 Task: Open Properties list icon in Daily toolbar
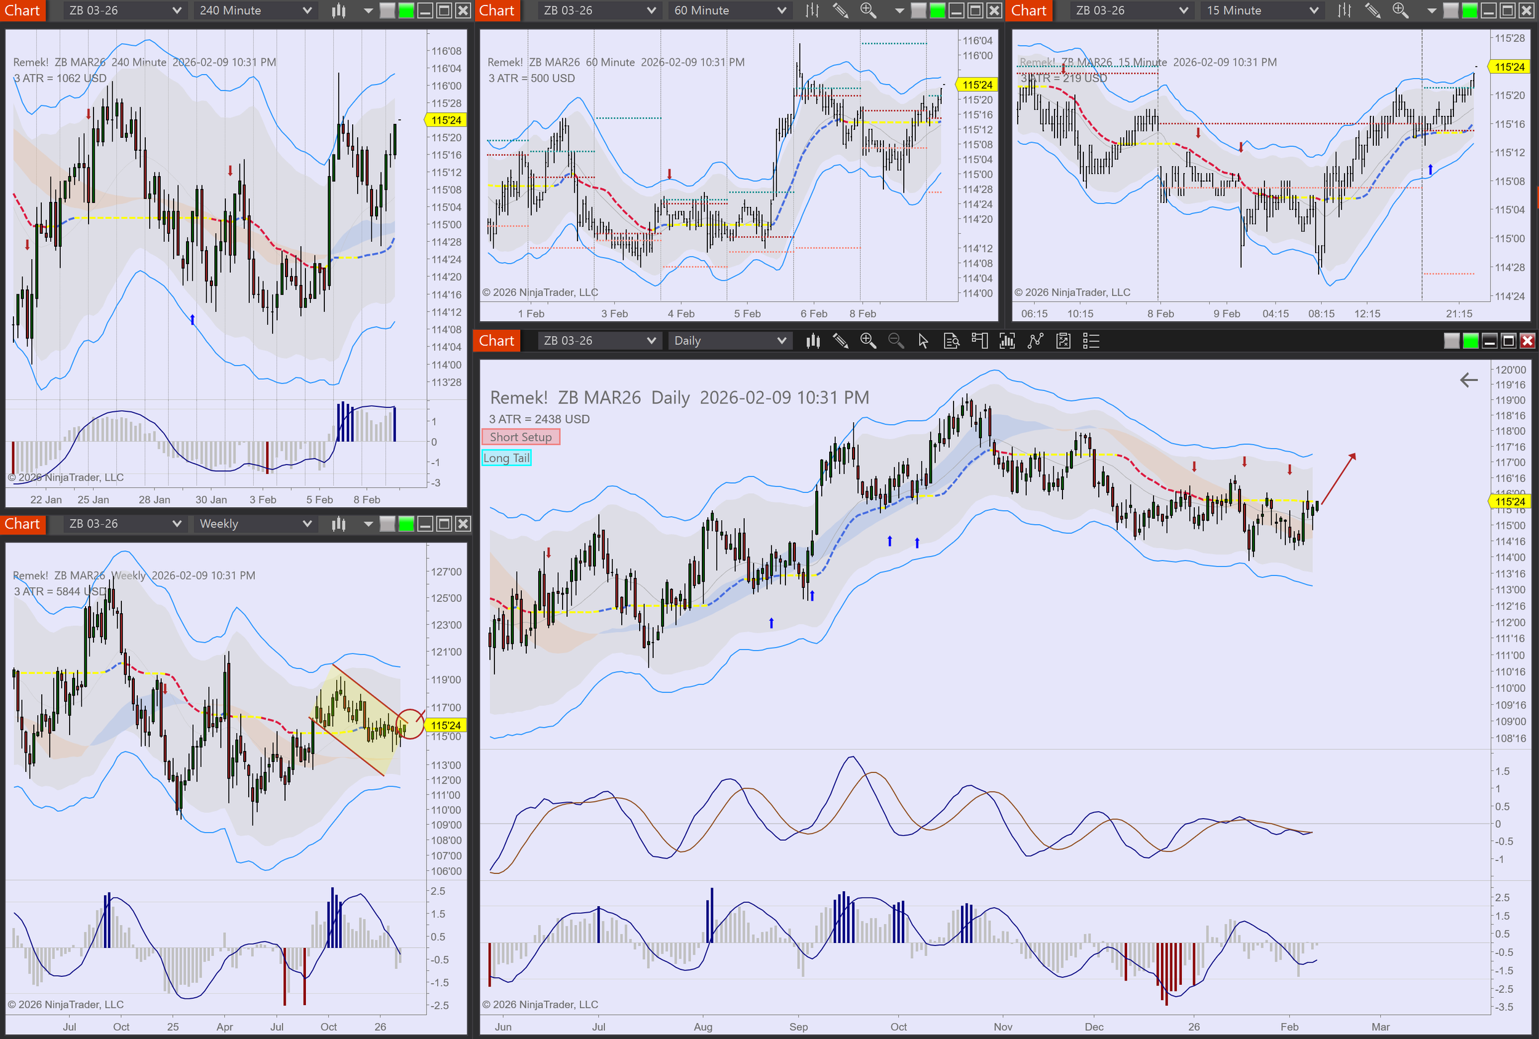tap(1091, 341)
